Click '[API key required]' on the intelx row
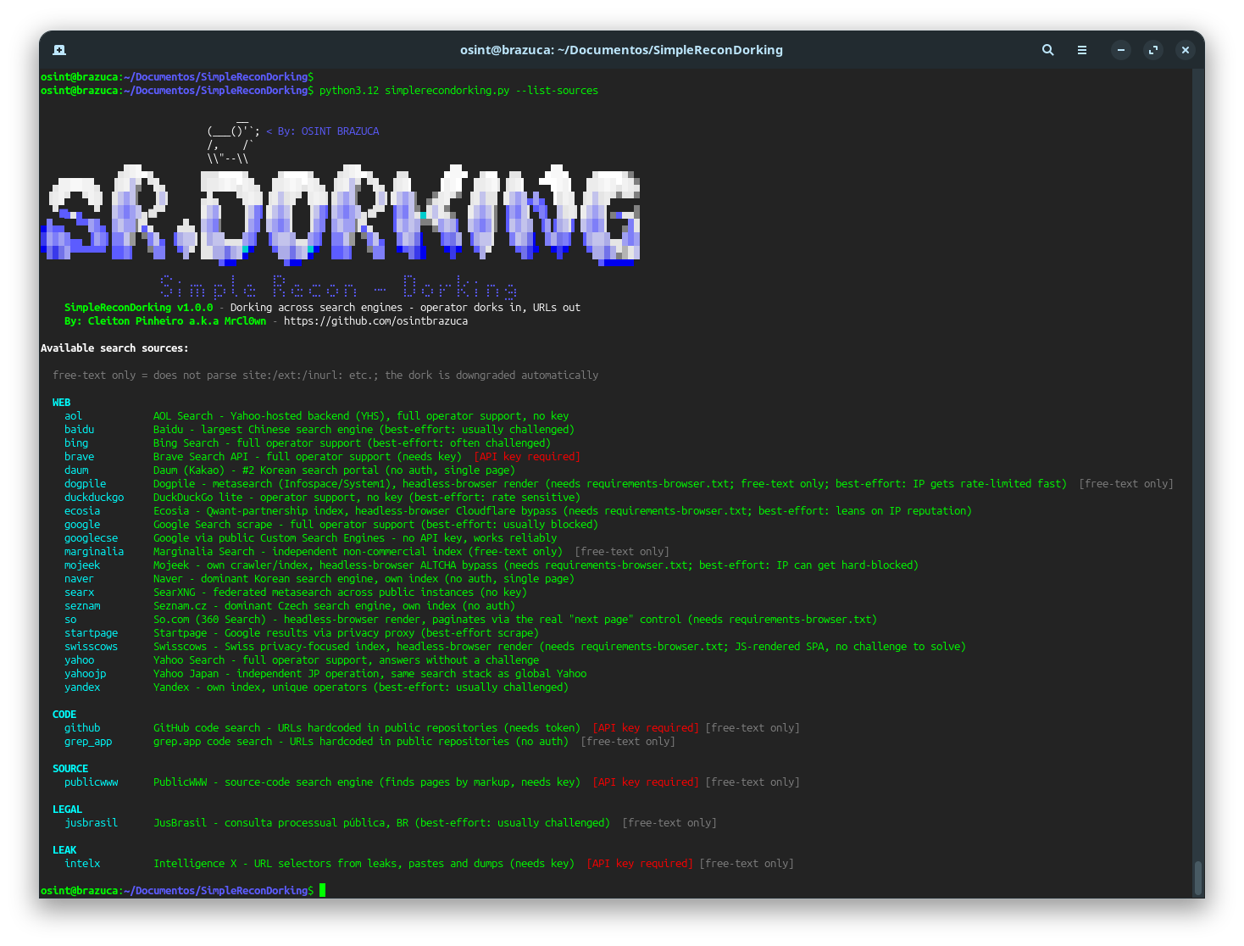1244x946 pixels. click(x=640, y=864)
